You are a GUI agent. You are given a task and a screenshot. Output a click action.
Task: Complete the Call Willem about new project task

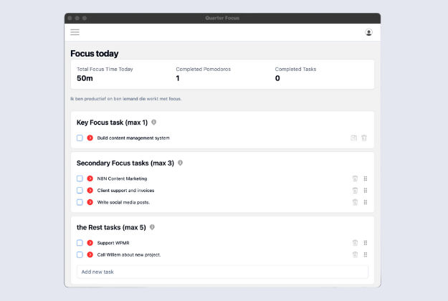point(80,254)
